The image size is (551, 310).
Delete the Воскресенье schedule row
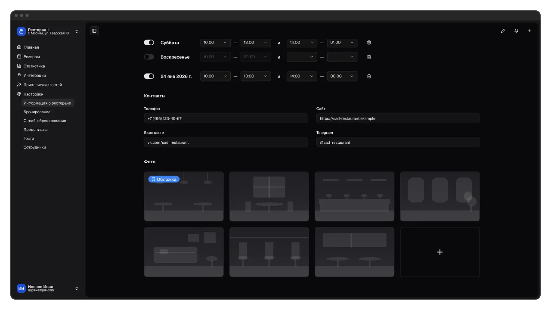[369, 57]
